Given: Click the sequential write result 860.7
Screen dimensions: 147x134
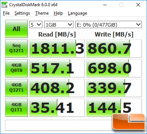Looking at the screenshot, I should coord(114,49).
